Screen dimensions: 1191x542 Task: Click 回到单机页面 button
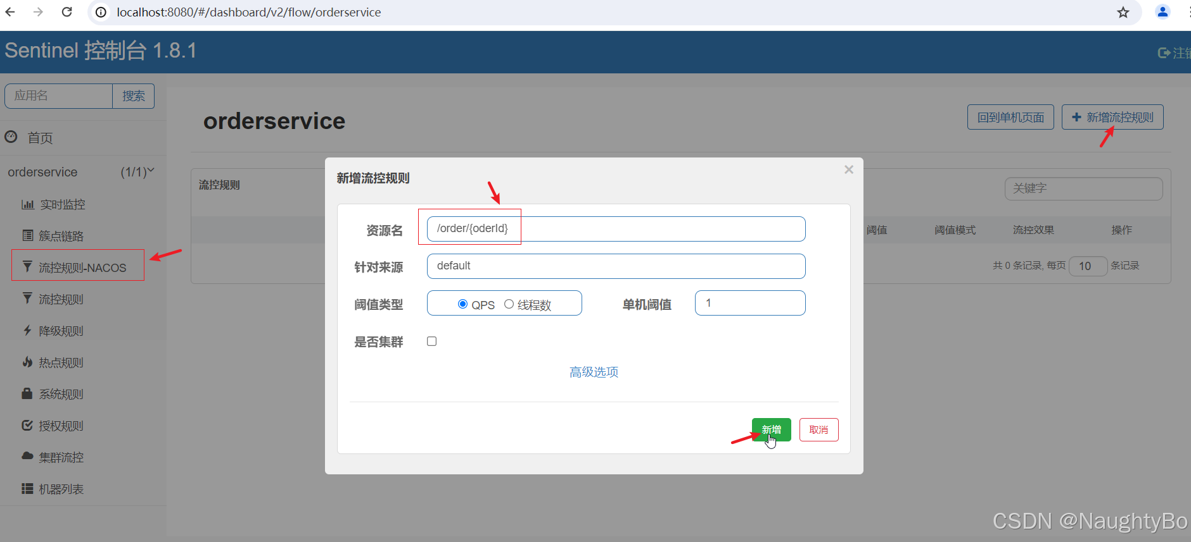[x=1010, y=117]
